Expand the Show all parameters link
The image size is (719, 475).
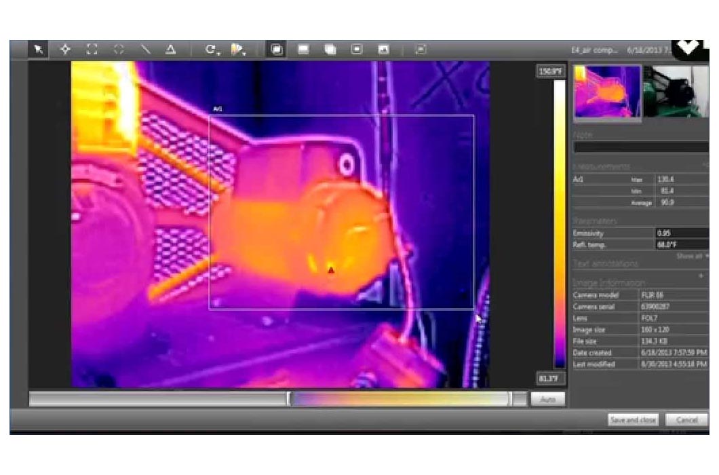(x=692, y=256)
